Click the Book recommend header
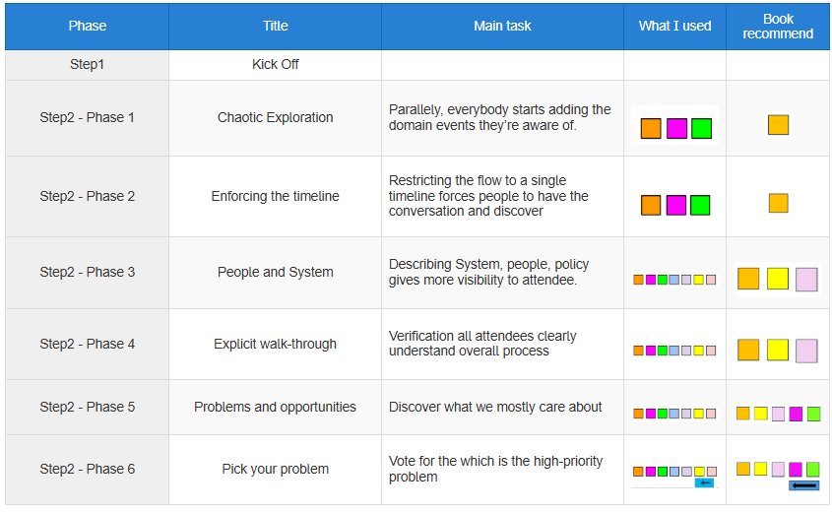832x513 pixels. (x=777, y=26)
